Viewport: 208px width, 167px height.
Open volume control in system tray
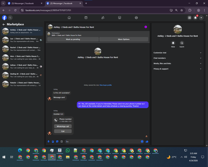[186, 157]
